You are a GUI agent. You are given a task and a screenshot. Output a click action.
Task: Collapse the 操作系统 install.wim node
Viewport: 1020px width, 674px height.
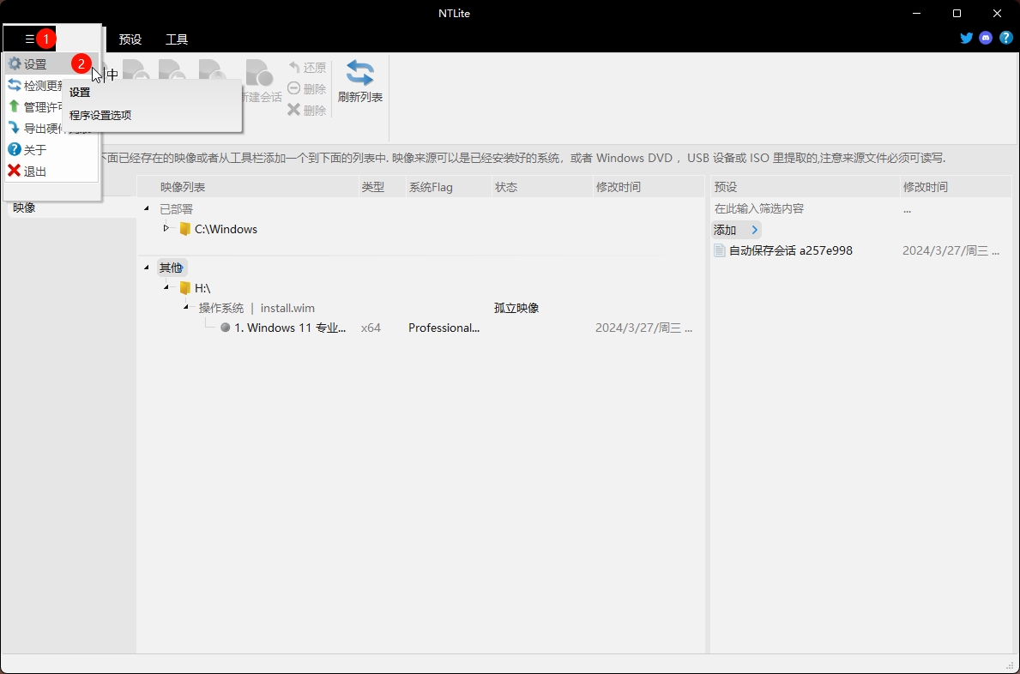pyautogui.click(x=186, y=307)
